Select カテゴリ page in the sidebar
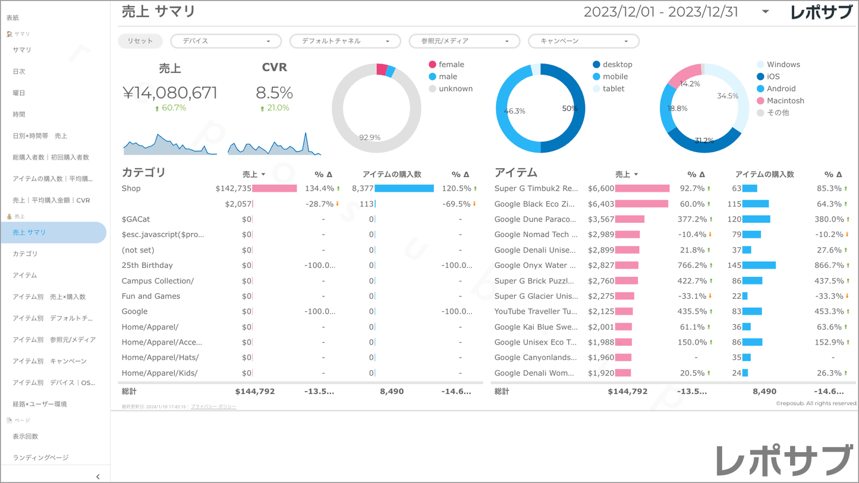 pyautogui.click(x=25, y=254)
